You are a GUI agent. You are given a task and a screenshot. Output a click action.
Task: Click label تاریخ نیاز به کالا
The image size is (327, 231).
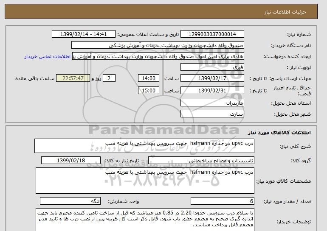pos(122,161)
